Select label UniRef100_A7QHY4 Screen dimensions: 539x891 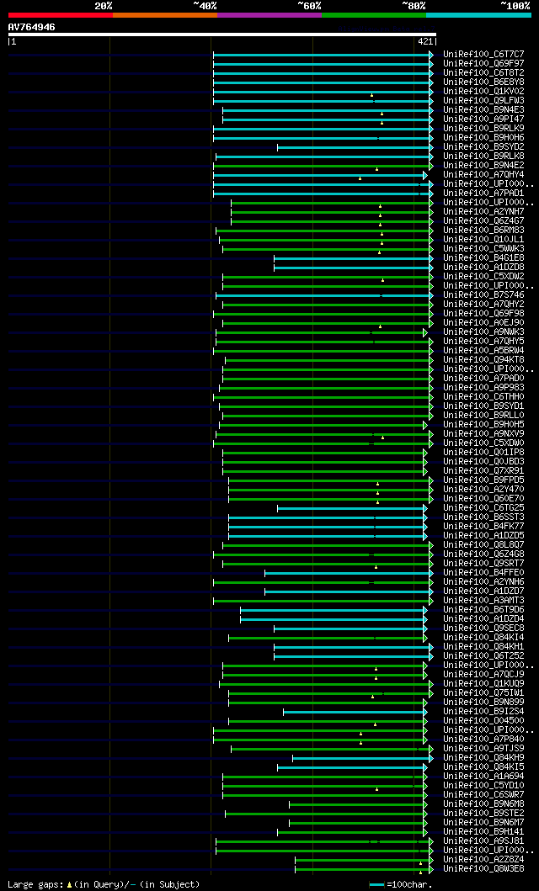coord(484,175)
